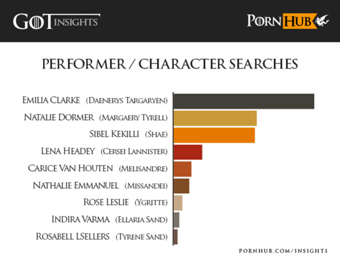Click the Performer / Character Searches title

(170, 64)
